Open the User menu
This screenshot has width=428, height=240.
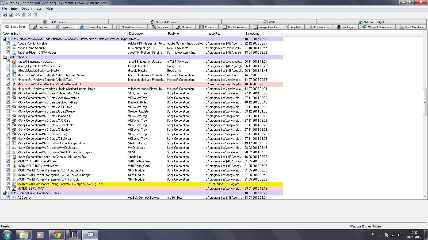point(40,9)
